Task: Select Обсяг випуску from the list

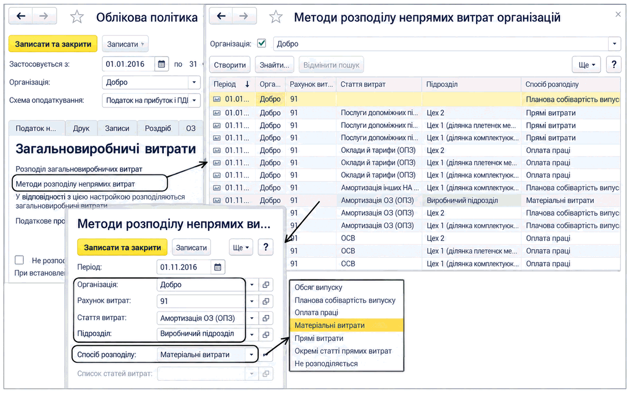Action: click(346, 287)
